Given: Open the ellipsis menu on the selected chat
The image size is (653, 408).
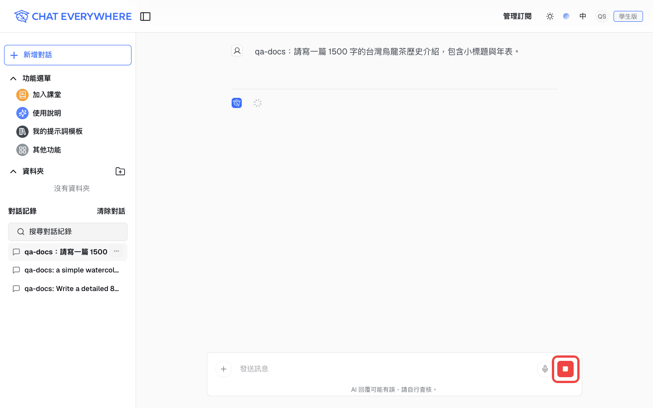Looking at the screenshot, I should 117,251.
